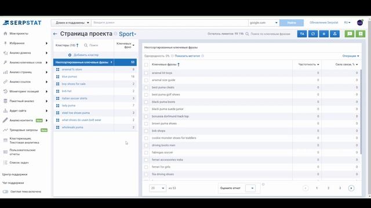The width and height of the screenshot is (371, 208).
Task: Open the rows per page 20 dropdown
Action: tap(158, 188)
